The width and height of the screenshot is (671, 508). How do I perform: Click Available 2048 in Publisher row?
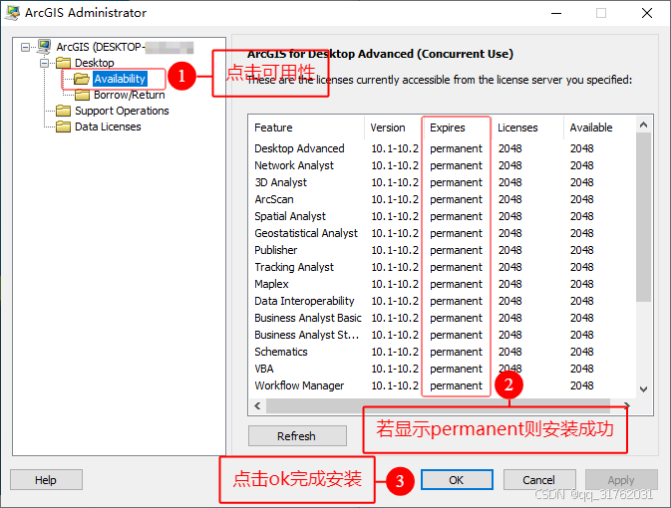pos(582,250)
